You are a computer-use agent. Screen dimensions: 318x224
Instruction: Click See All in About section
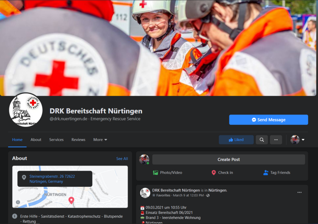tap(122, 159)
